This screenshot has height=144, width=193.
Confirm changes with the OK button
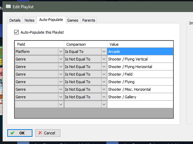point(20,133)
